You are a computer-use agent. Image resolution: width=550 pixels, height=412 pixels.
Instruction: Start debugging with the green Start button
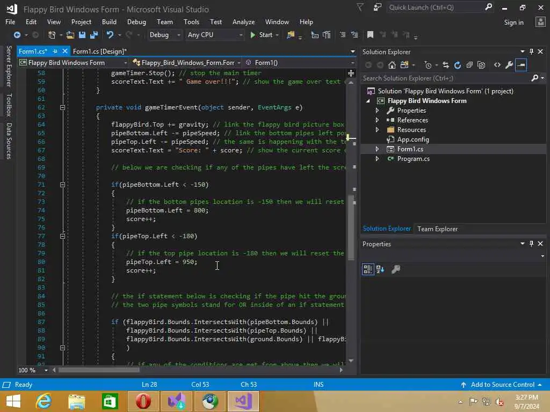pyautogui.click(x=262, y=35)
